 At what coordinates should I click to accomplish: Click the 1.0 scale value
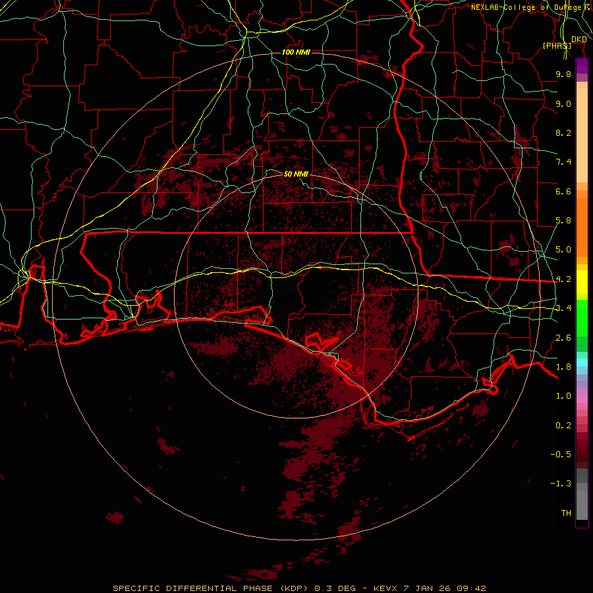pos(563,396)
